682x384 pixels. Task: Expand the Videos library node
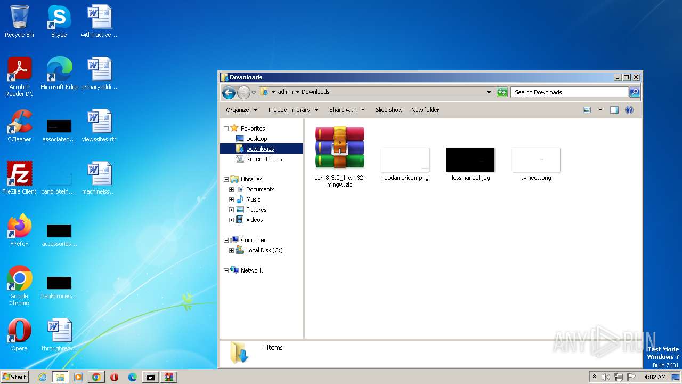click(231, 220)
